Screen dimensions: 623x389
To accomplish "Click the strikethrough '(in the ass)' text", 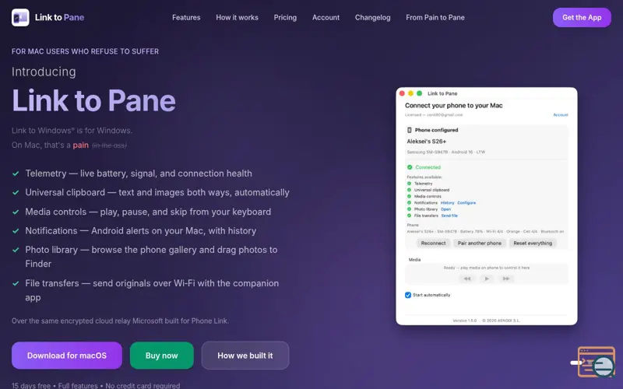I will pos(109,145).
